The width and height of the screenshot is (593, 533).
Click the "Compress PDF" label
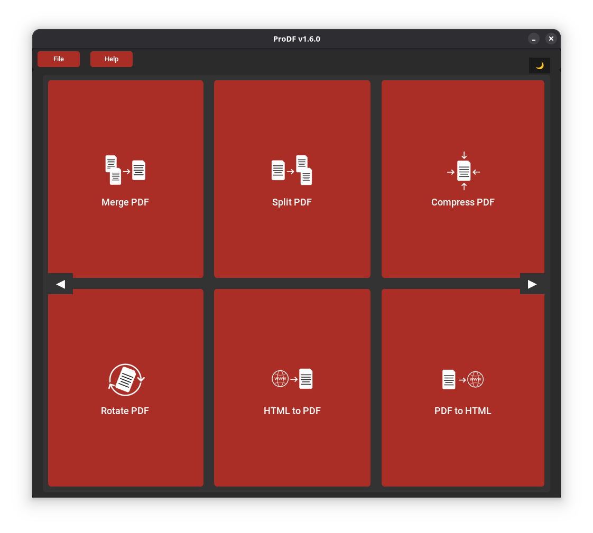463,202
